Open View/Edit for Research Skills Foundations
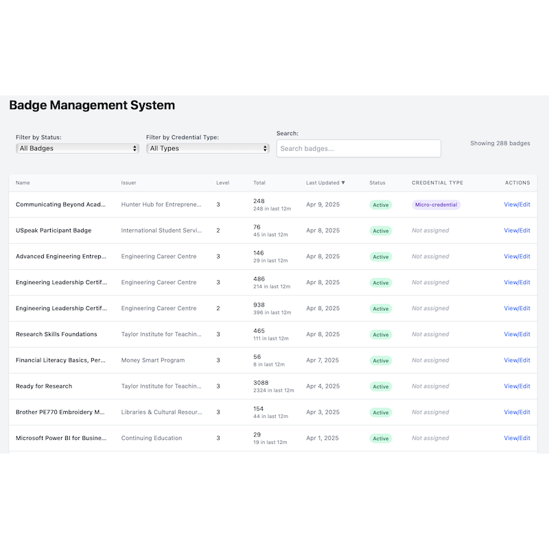 [x=517, y=334]
